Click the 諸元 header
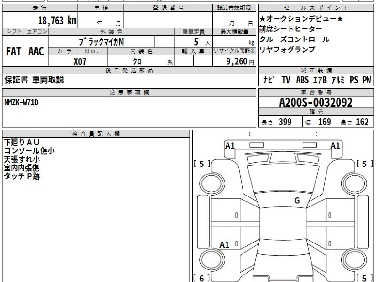The width and height of the screenshot is (376, 282). [316, 112]
